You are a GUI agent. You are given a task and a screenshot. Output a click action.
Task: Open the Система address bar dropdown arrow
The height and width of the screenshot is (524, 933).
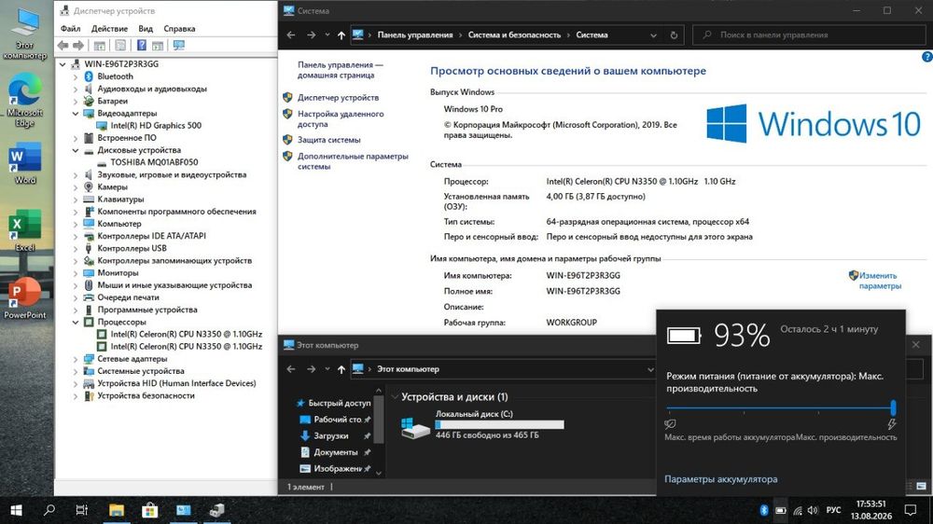(x=653, y=35)
